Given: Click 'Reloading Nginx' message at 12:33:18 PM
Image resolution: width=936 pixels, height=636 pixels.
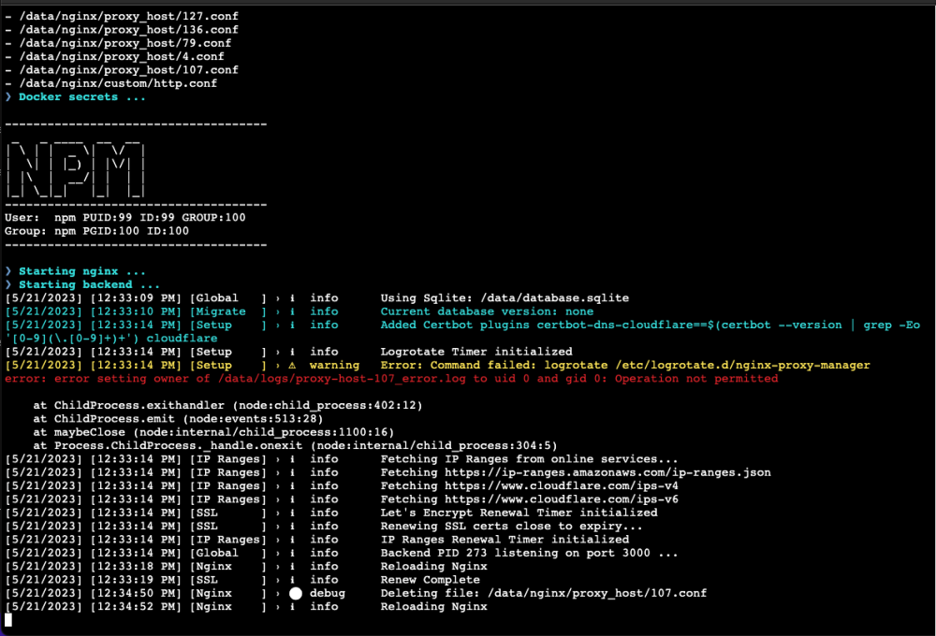Looking at the screenshot, I should pos(434,567).
